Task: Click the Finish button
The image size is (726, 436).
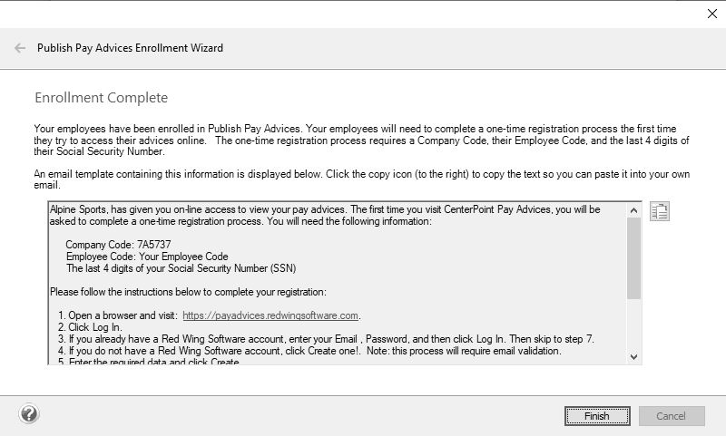Action: [596, 416]
